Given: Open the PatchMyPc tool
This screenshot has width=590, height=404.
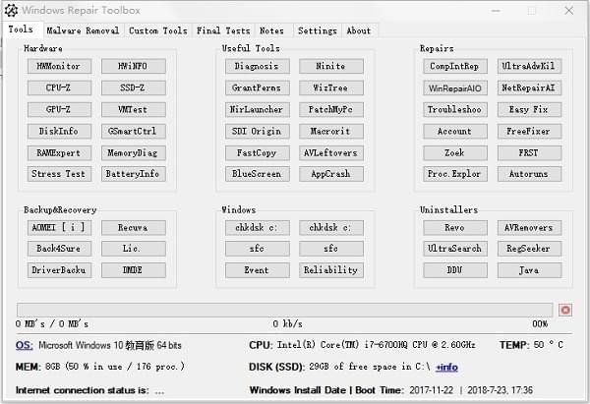Looking at the screenshot, I should click(330, 110).
